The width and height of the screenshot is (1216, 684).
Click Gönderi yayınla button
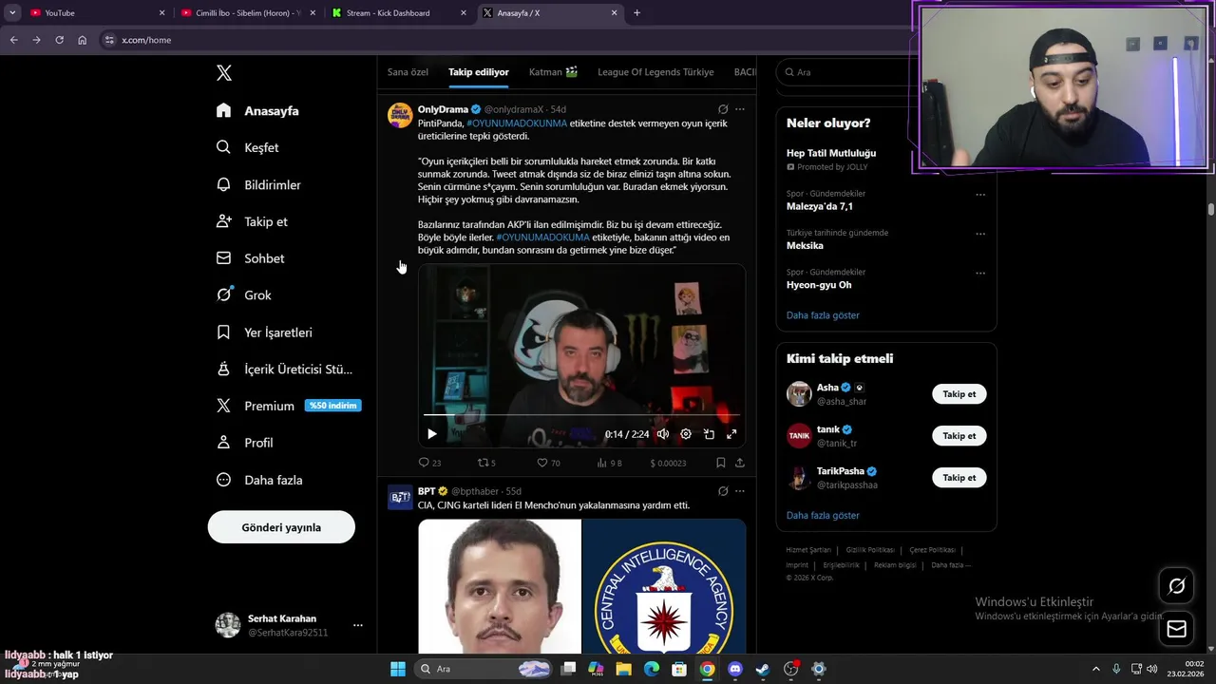pos(281,527)
